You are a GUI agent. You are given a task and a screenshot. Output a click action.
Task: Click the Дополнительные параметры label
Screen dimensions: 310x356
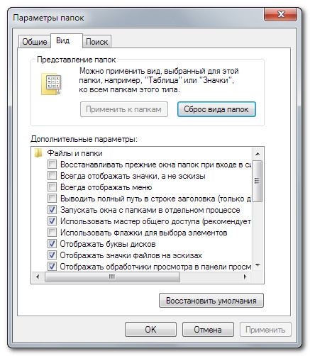coord(84,139)
